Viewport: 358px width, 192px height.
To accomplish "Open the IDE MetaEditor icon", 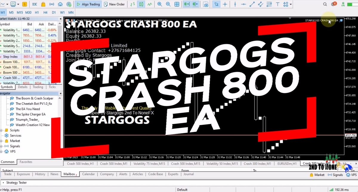I will click(x=35, y=4).
